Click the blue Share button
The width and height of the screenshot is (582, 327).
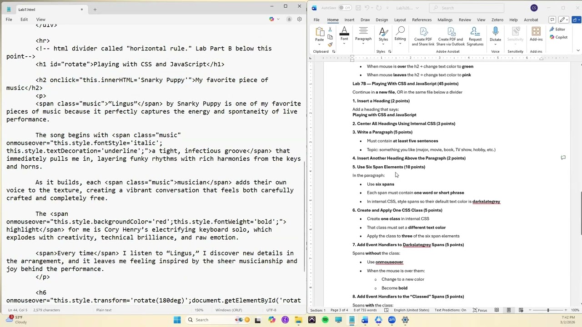577,20
